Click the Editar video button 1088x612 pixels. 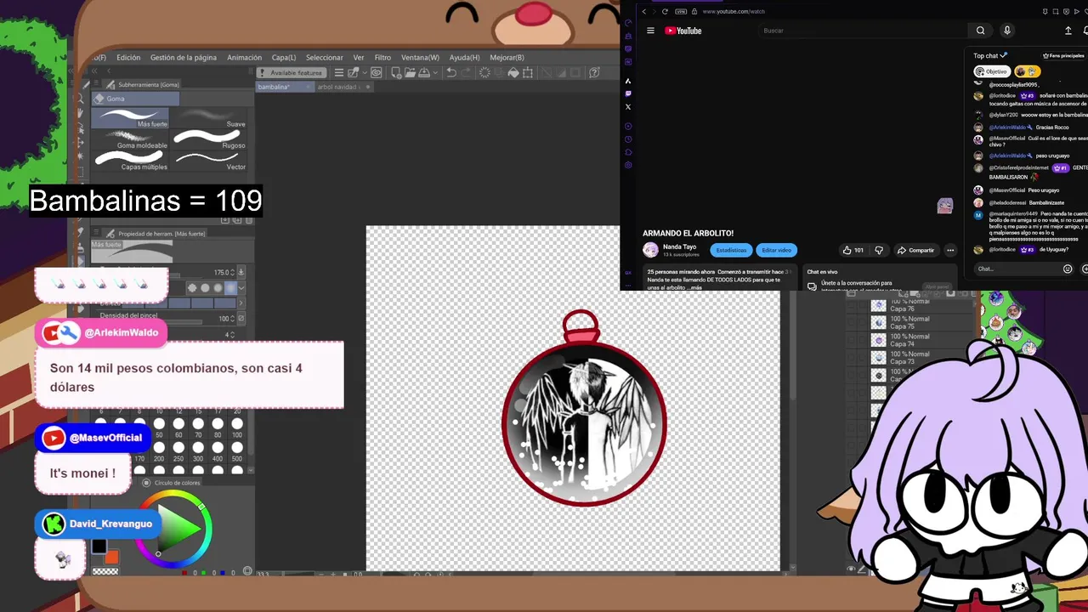tap(776, 250)
